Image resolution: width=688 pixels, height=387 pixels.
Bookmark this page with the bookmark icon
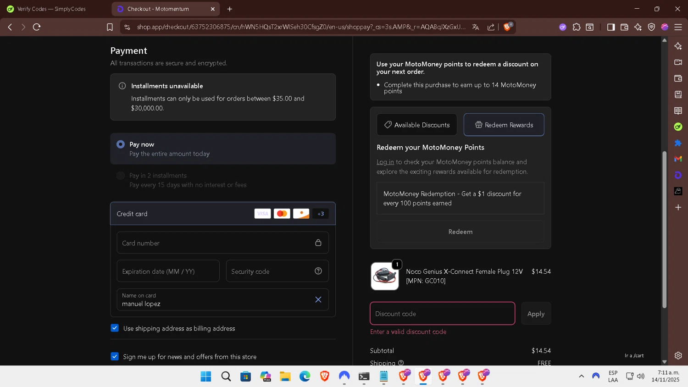pos(110,27)
